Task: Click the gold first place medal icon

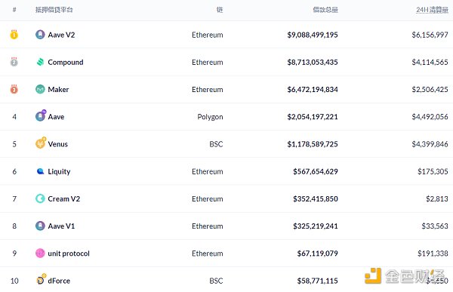Action: [14, 35]
